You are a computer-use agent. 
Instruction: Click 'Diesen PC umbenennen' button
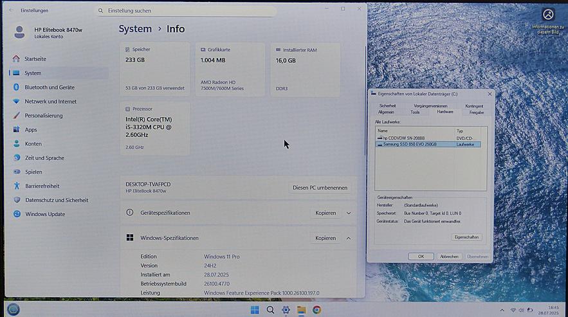(x=320, y=188)
